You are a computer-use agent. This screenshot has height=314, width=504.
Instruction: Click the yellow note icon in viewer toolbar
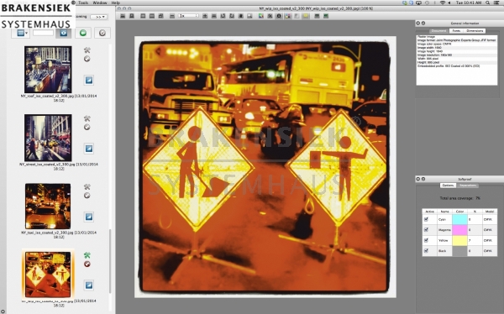coord(306,16)
